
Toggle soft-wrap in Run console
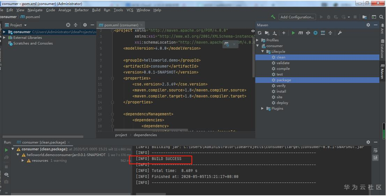(x=375, y=150)
